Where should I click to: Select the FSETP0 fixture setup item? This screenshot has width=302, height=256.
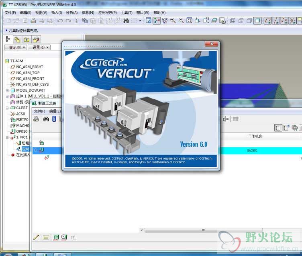pos(22,120)
